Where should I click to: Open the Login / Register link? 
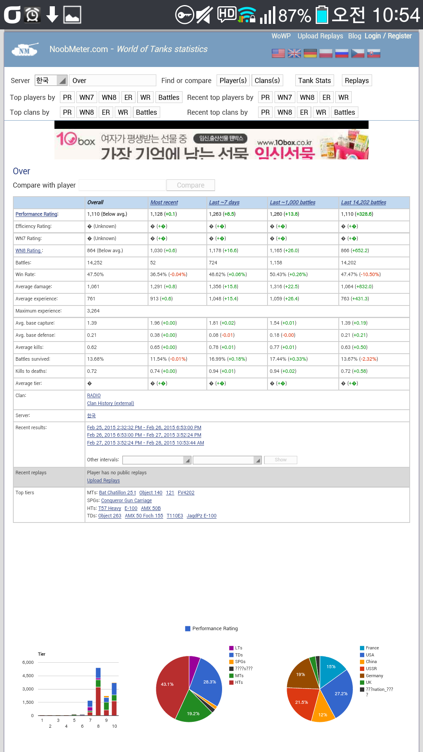pos(388,36)
